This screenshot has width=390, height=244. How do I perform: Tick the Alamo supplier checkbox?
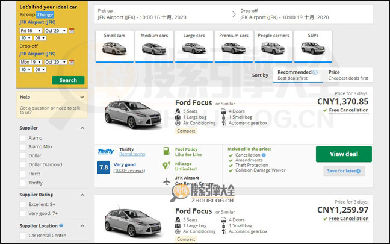[23, 138]
